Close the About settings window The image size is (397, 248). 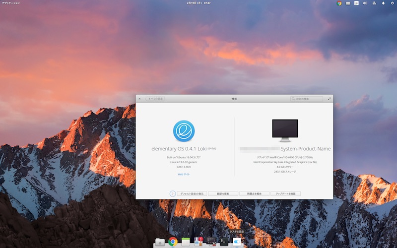click(139, 99)
